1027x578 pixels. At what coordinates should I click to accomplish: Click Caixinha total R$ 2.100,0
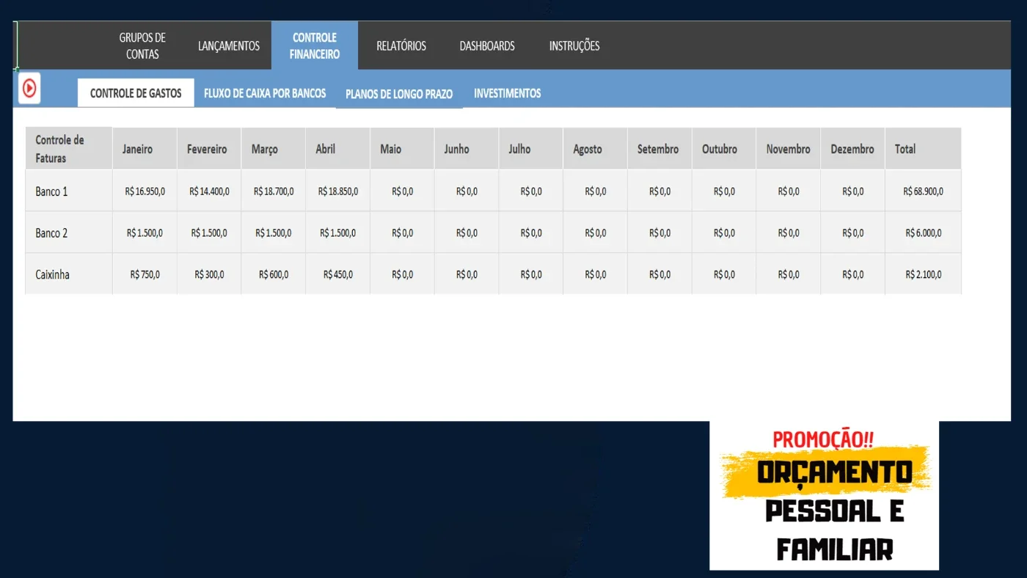pos(924,274)
